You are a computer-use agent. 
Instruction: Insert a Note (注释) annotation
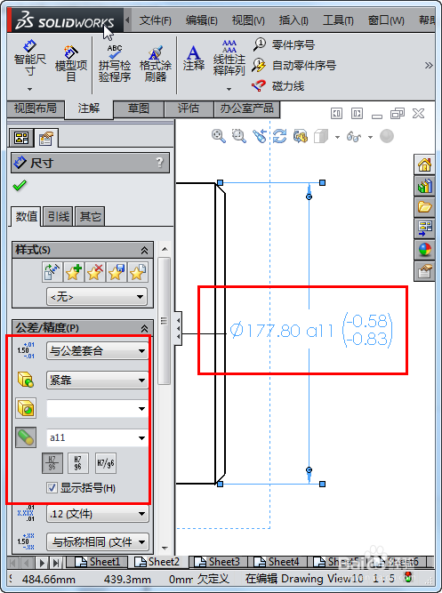(193, 58)
